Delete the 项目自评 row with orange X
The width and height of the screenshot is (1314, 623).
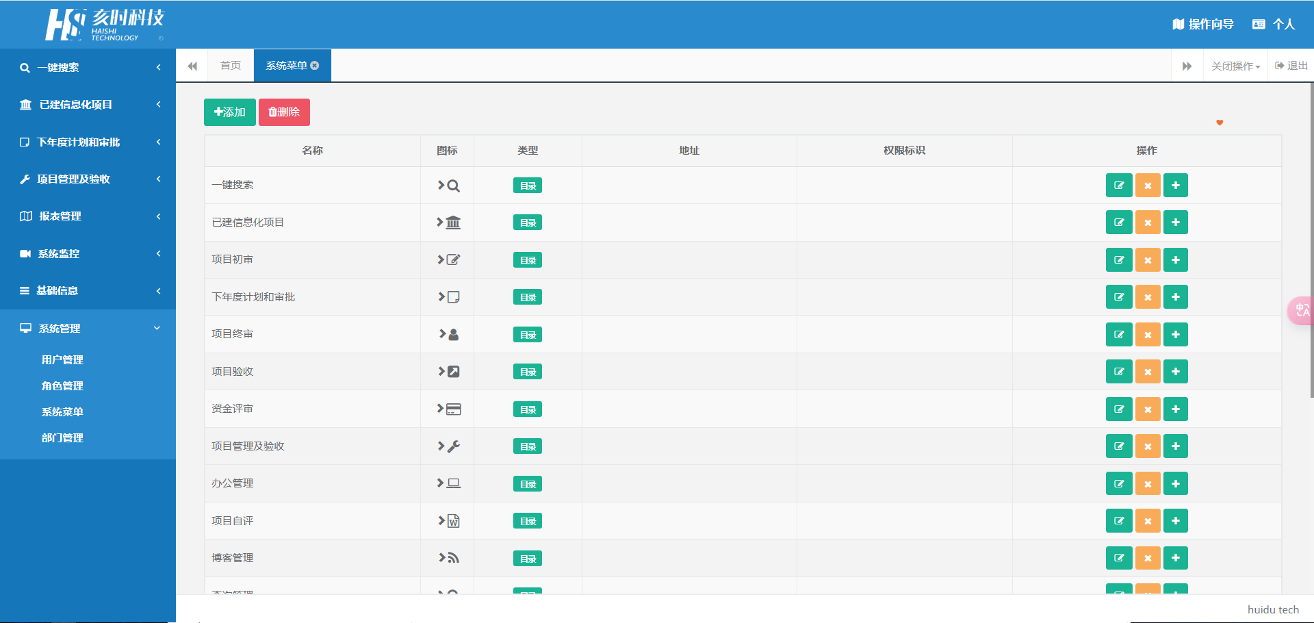1148,521
